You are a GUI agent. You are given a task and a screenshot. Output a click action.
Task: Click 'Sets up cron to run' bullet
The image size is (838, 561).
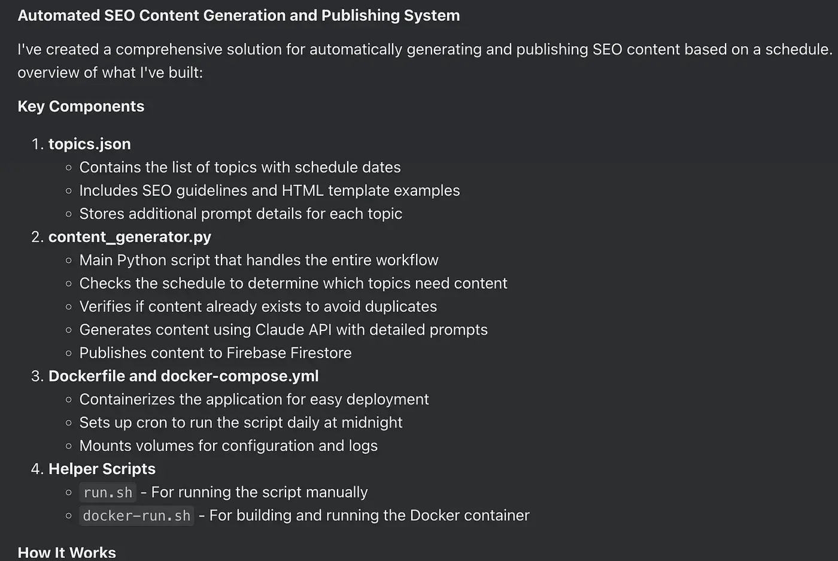point(241,423)
